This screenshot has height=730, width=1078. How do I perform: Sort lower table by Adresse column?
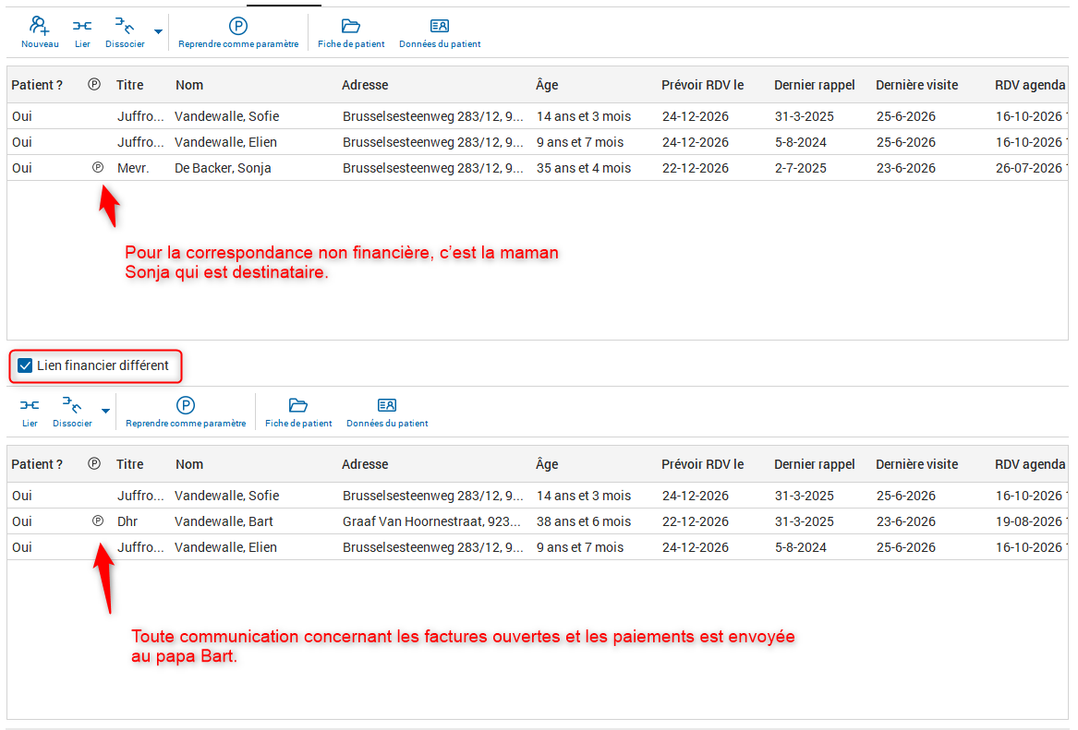[365, 464]
